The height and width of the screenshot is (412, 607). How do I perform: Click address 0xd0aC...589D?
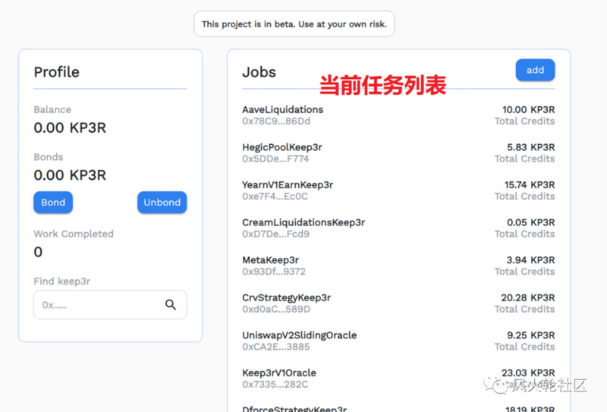(276, 309)
